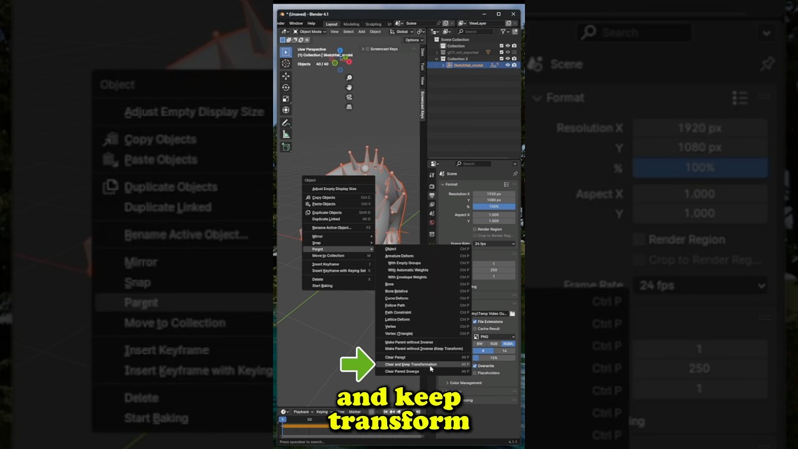Screen dimensions: 798x449
Task: Disable Sketchfab_model in renders camera icon
Action: click(514, 65)
